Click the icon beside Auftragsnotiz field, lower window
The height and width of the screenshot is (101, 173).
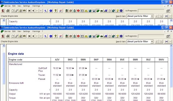point(168,36)
